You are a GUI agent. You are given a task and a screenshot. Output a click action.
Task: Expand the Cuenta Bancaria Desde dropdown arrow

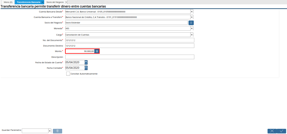click(x=192, y=12)
